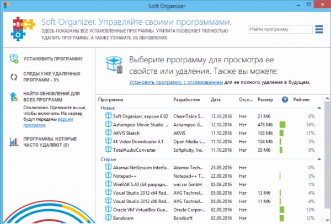Click the title bar app icon
Image resolution: width=331 pixels, height=224 pixels.
[7, 6]
